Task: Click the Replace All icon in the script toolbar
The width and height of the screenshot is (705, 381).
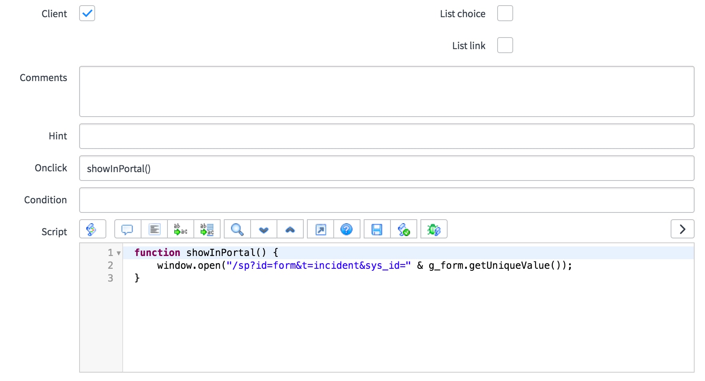Action: click(207, 229)
